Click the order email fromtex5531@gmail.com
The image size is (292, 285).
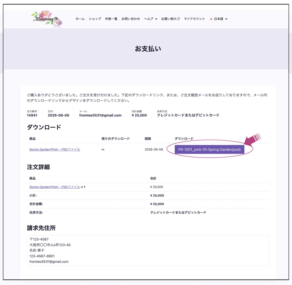[x=100, y=115]
